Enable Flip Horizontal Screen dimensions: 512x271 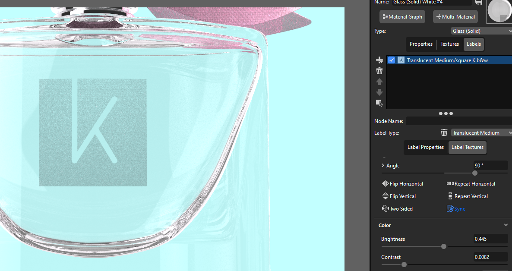pyautogui.click(x=402, y=183)
